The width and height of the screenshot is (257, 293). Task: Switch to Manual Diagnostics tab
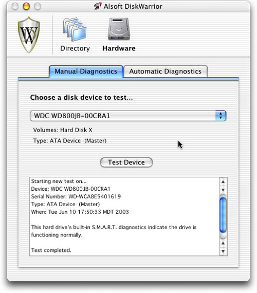tap(86, 71)
